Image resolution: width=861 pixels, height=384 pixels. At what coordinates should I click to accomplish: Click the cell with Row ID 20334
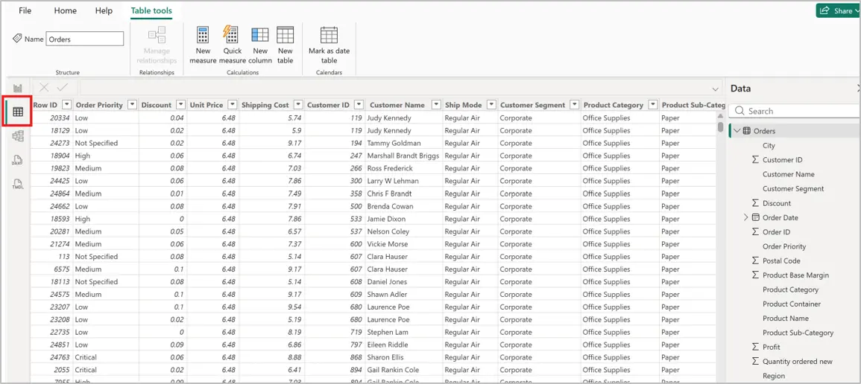pyautogui.click(x=52, y=118)
